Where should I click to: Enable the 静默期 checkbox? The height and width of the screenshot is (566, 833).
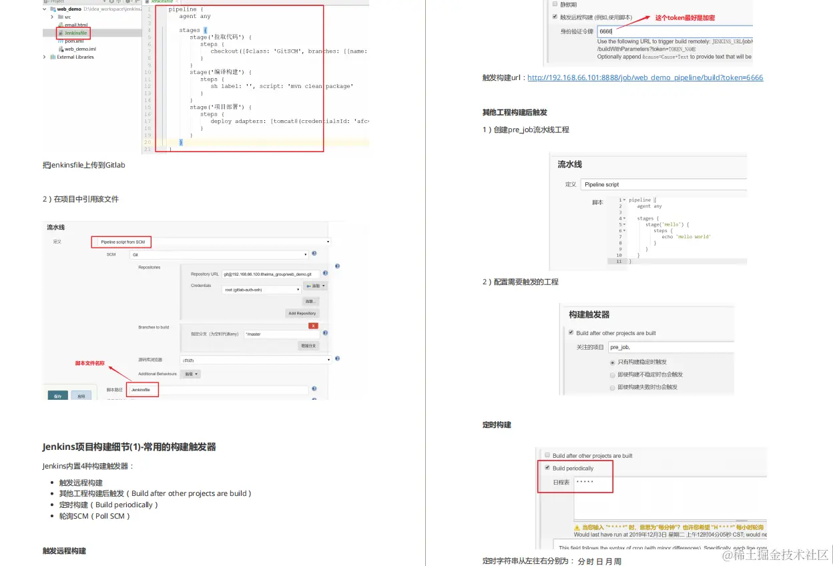point(554,3)
